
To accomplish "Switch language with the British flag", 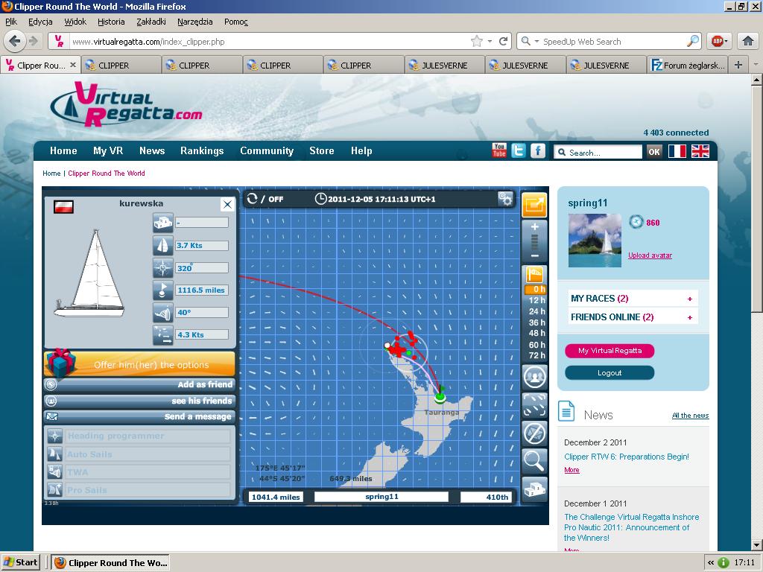I will [x=700, y=151].
